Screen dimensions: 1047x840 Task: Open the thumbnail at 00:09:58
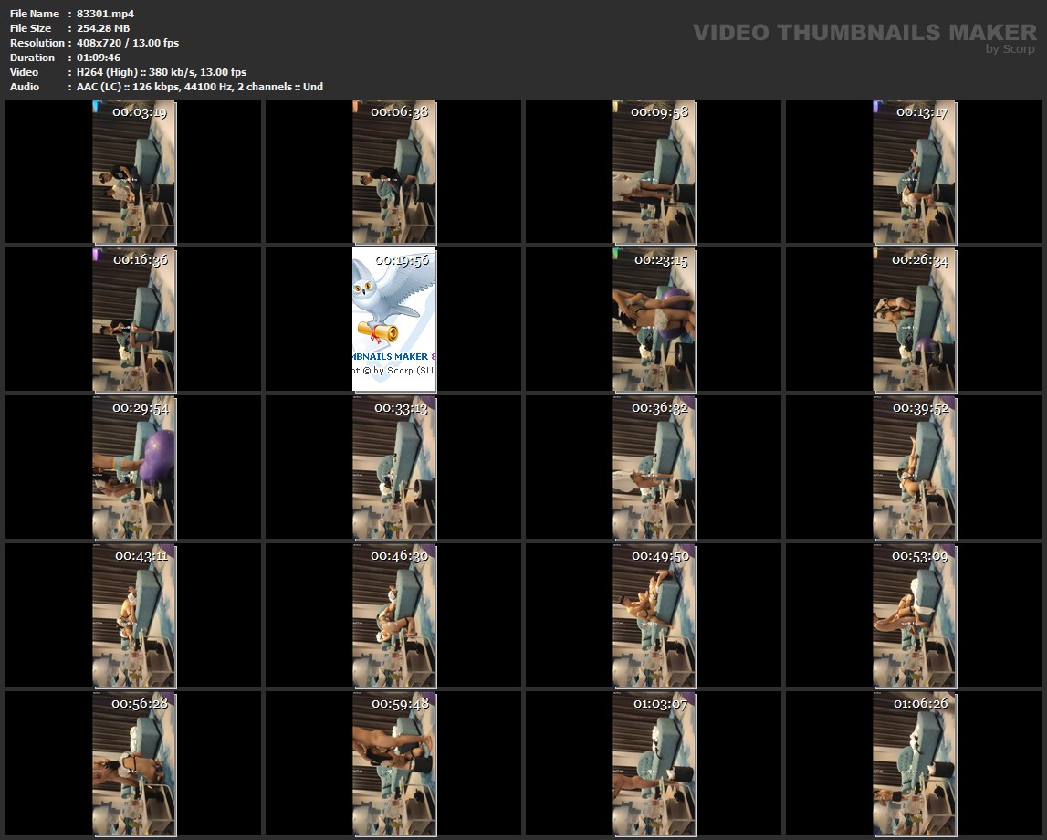tap(654, 172)
